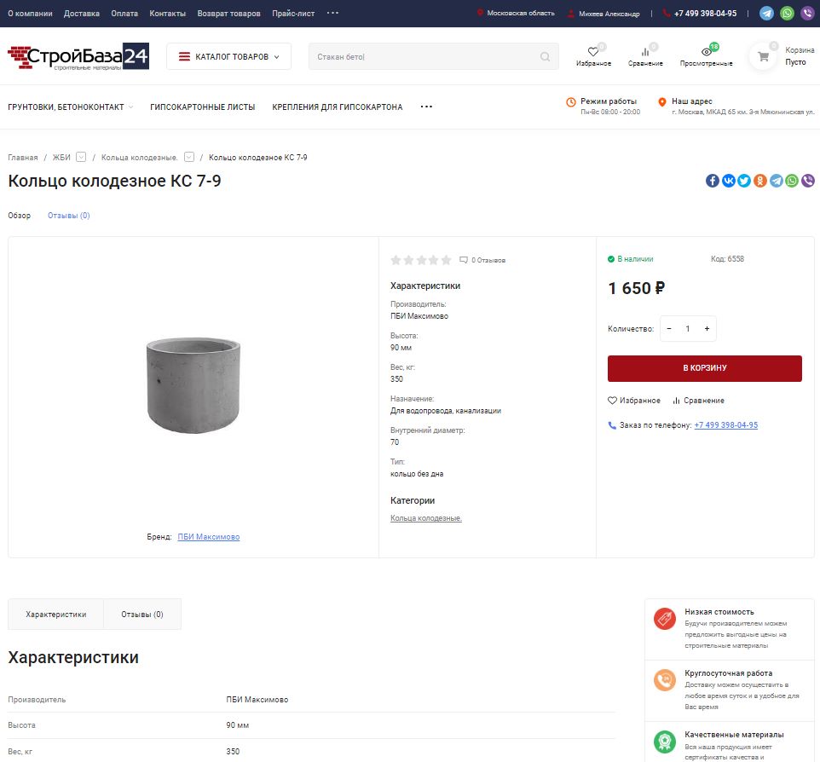Decrease quantity with minus button
Screen dimensions: 820x762
[669, 328]
